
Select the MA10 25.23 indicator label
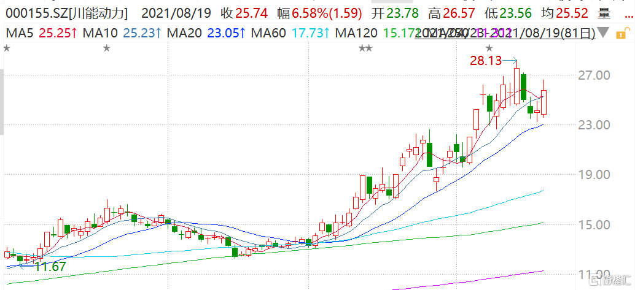click(x=122, y=33)
